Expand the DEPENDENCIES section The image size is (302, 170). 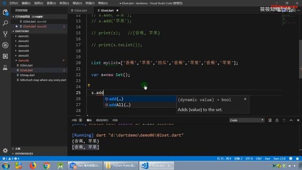pos(24,153)
